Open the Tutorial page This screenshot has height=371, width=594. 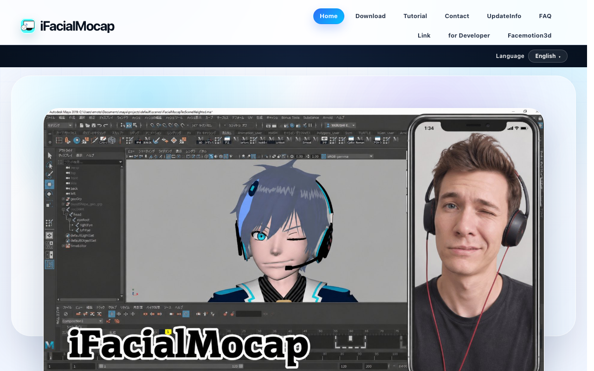pyautogui.click(x=415, y=16)
